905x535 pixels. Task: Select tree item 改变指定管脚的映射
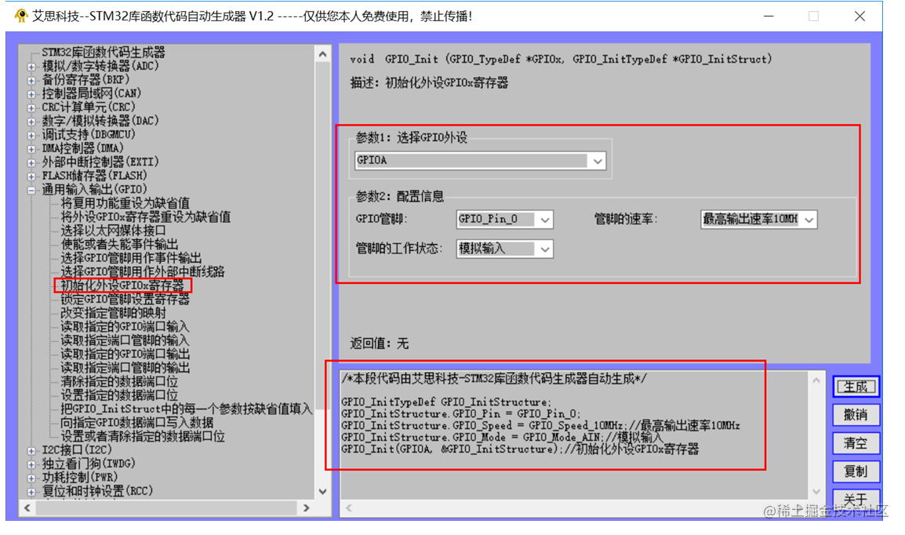click(113, 313)
